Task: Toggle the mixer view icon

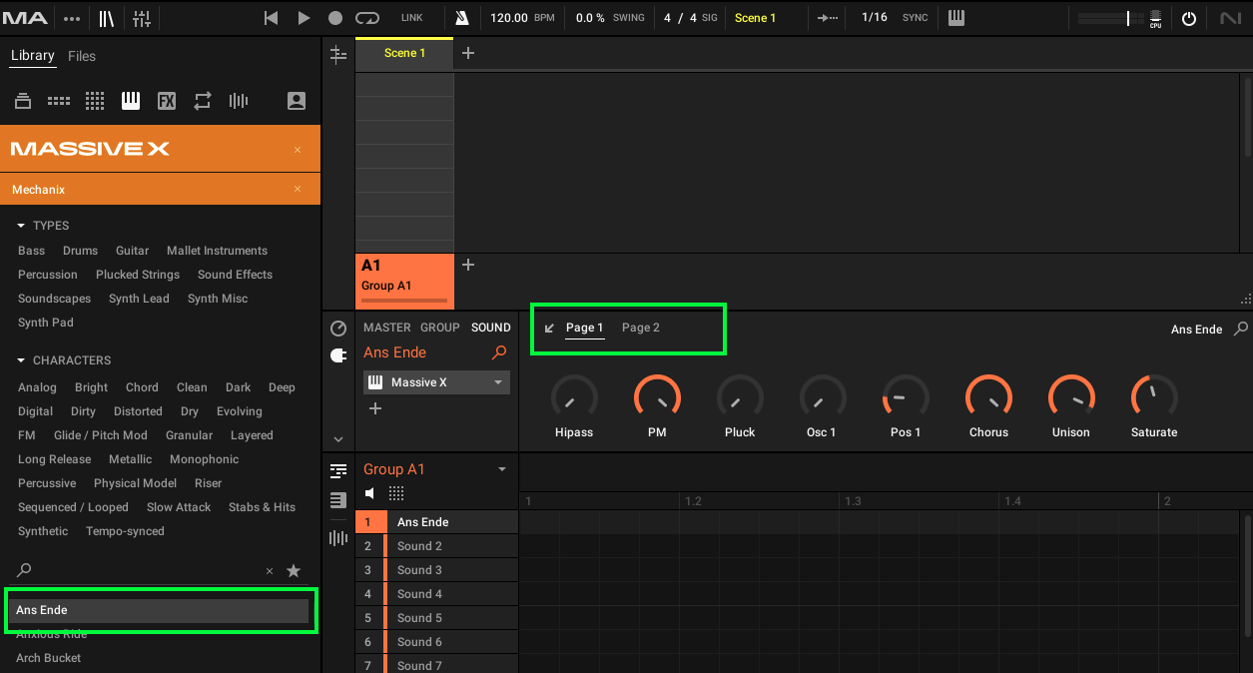Action: tap(141, 18)
